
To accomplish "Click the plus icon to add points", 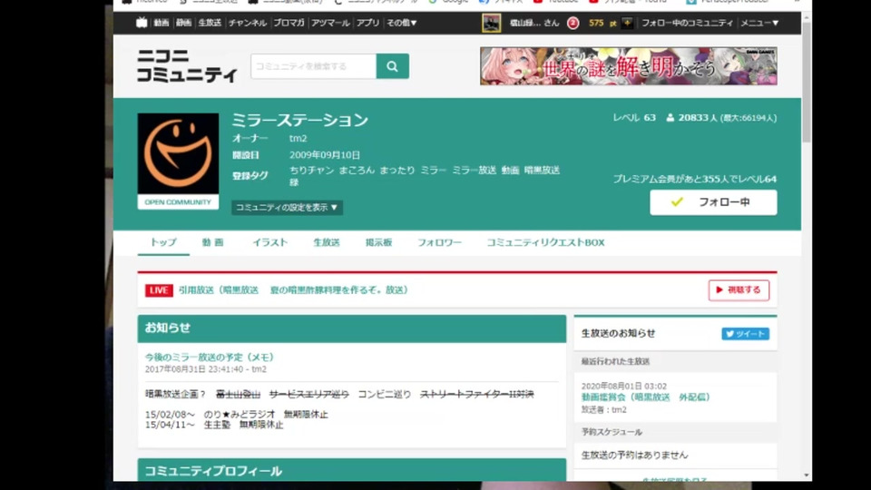I will pyautogui.click(x=627, y=23).
